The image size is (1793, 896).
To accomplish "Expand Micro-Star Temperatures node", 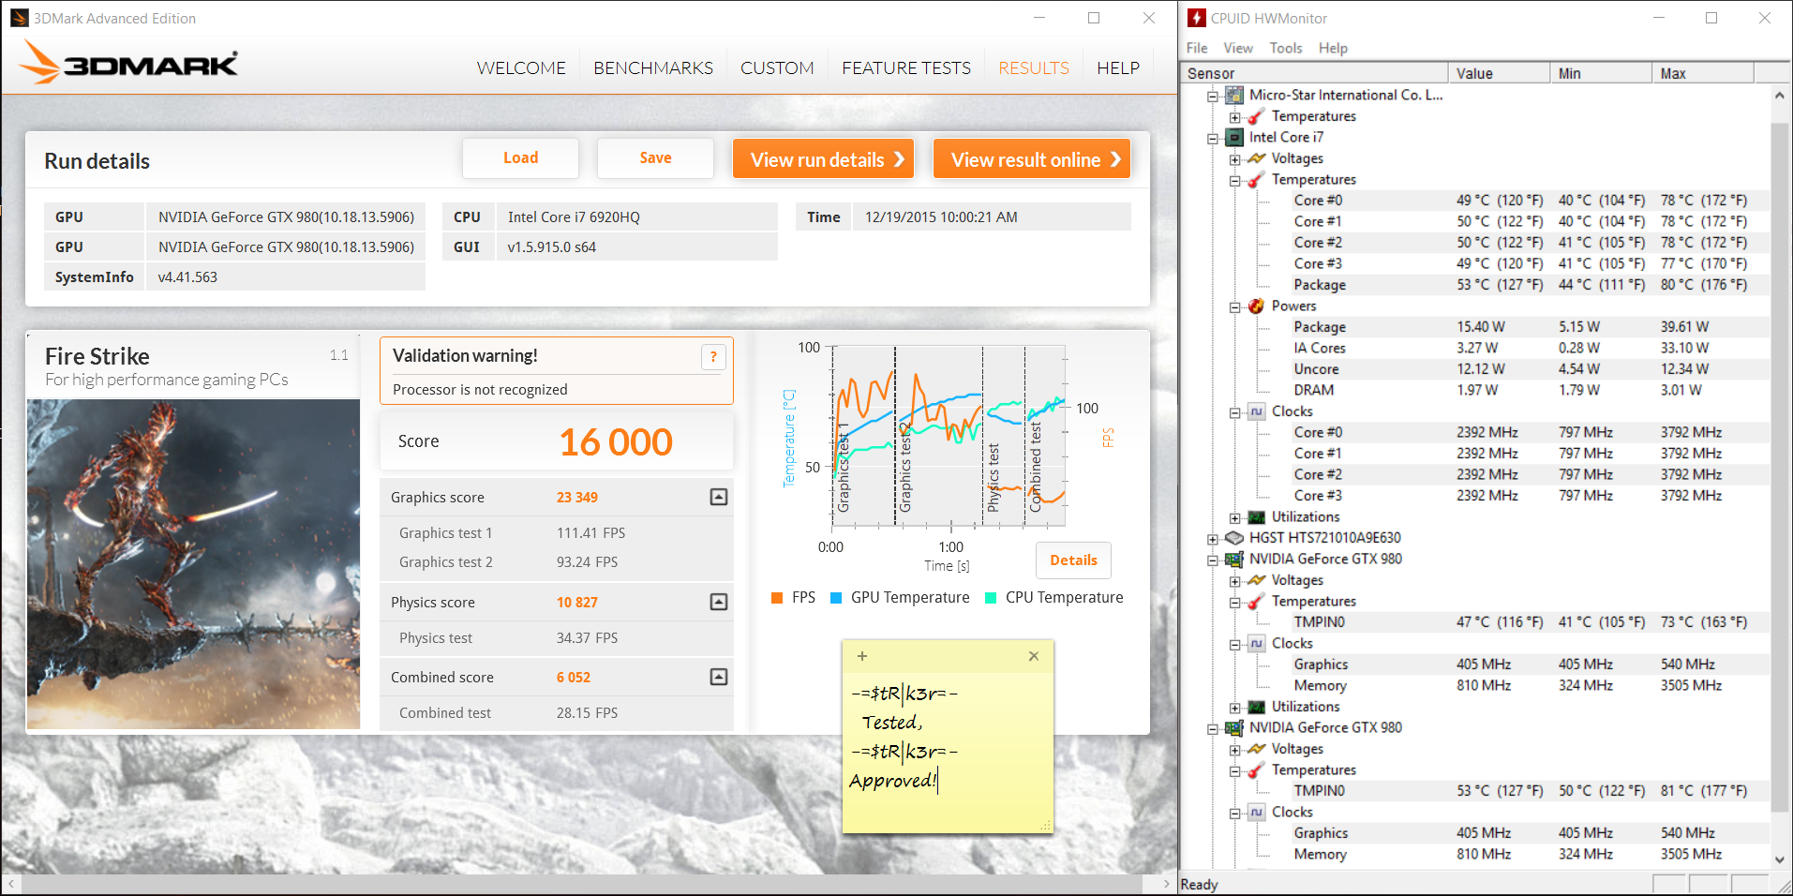I will pyautogui.click(x=1235, y=117).
